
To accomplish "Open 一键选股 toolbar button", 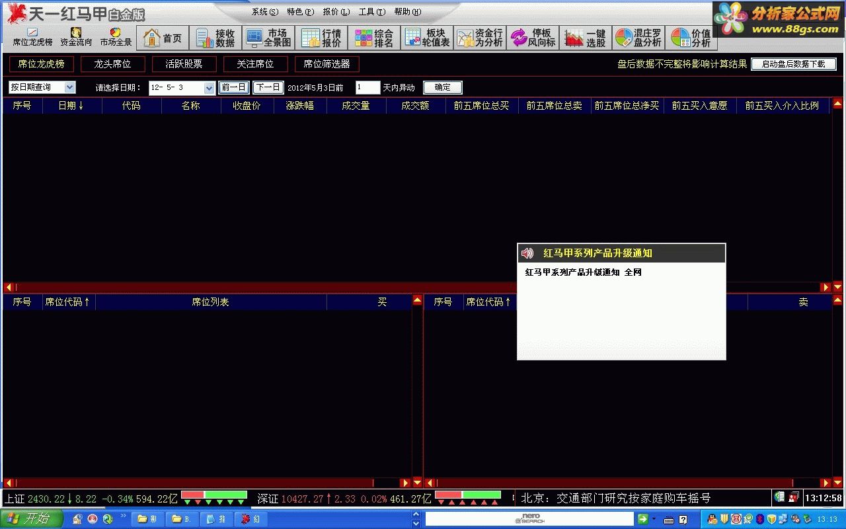I will click(586, 38).
